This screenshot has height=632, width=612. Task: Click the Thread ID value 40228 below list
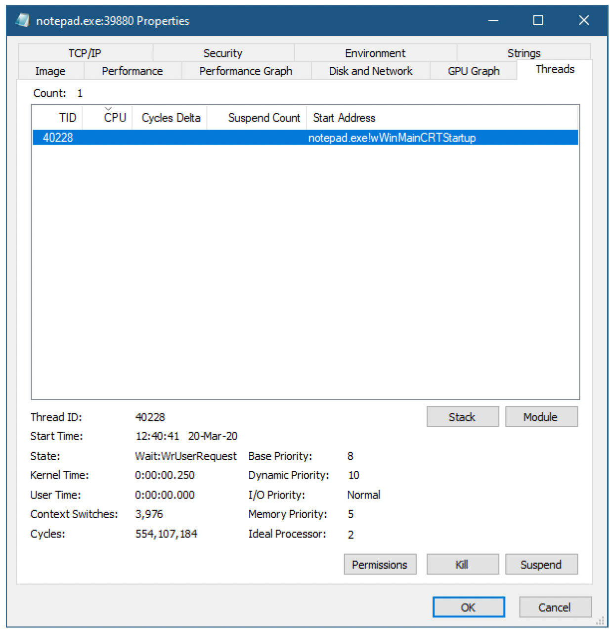click(x=150, y=417)
